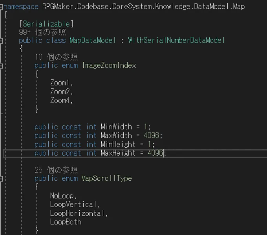This screenshot has width=267, height=235.
Task: Click the RPGMaker.Codebase namespace path
Action: (x=76, y=7)
